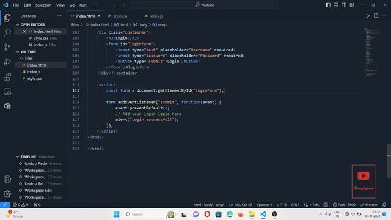Open the Explorer view in activity bar
Screen dimensions: 391x220
(x=7, y=18)
